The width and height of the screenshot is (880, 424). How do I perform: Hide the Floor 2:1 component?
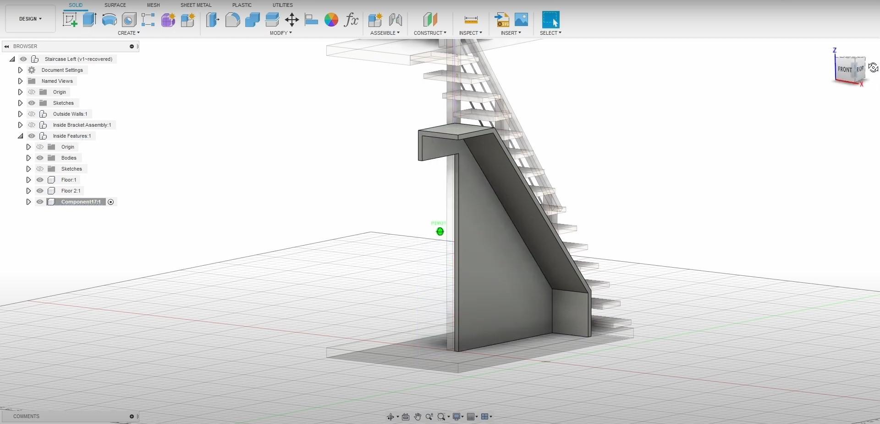(40, 191)
